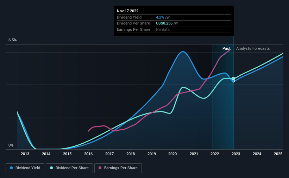Click the pink Earnings Per Share legend dot
Screen dimensions: 289x178
pyautogui.click(x=100, y=168)
